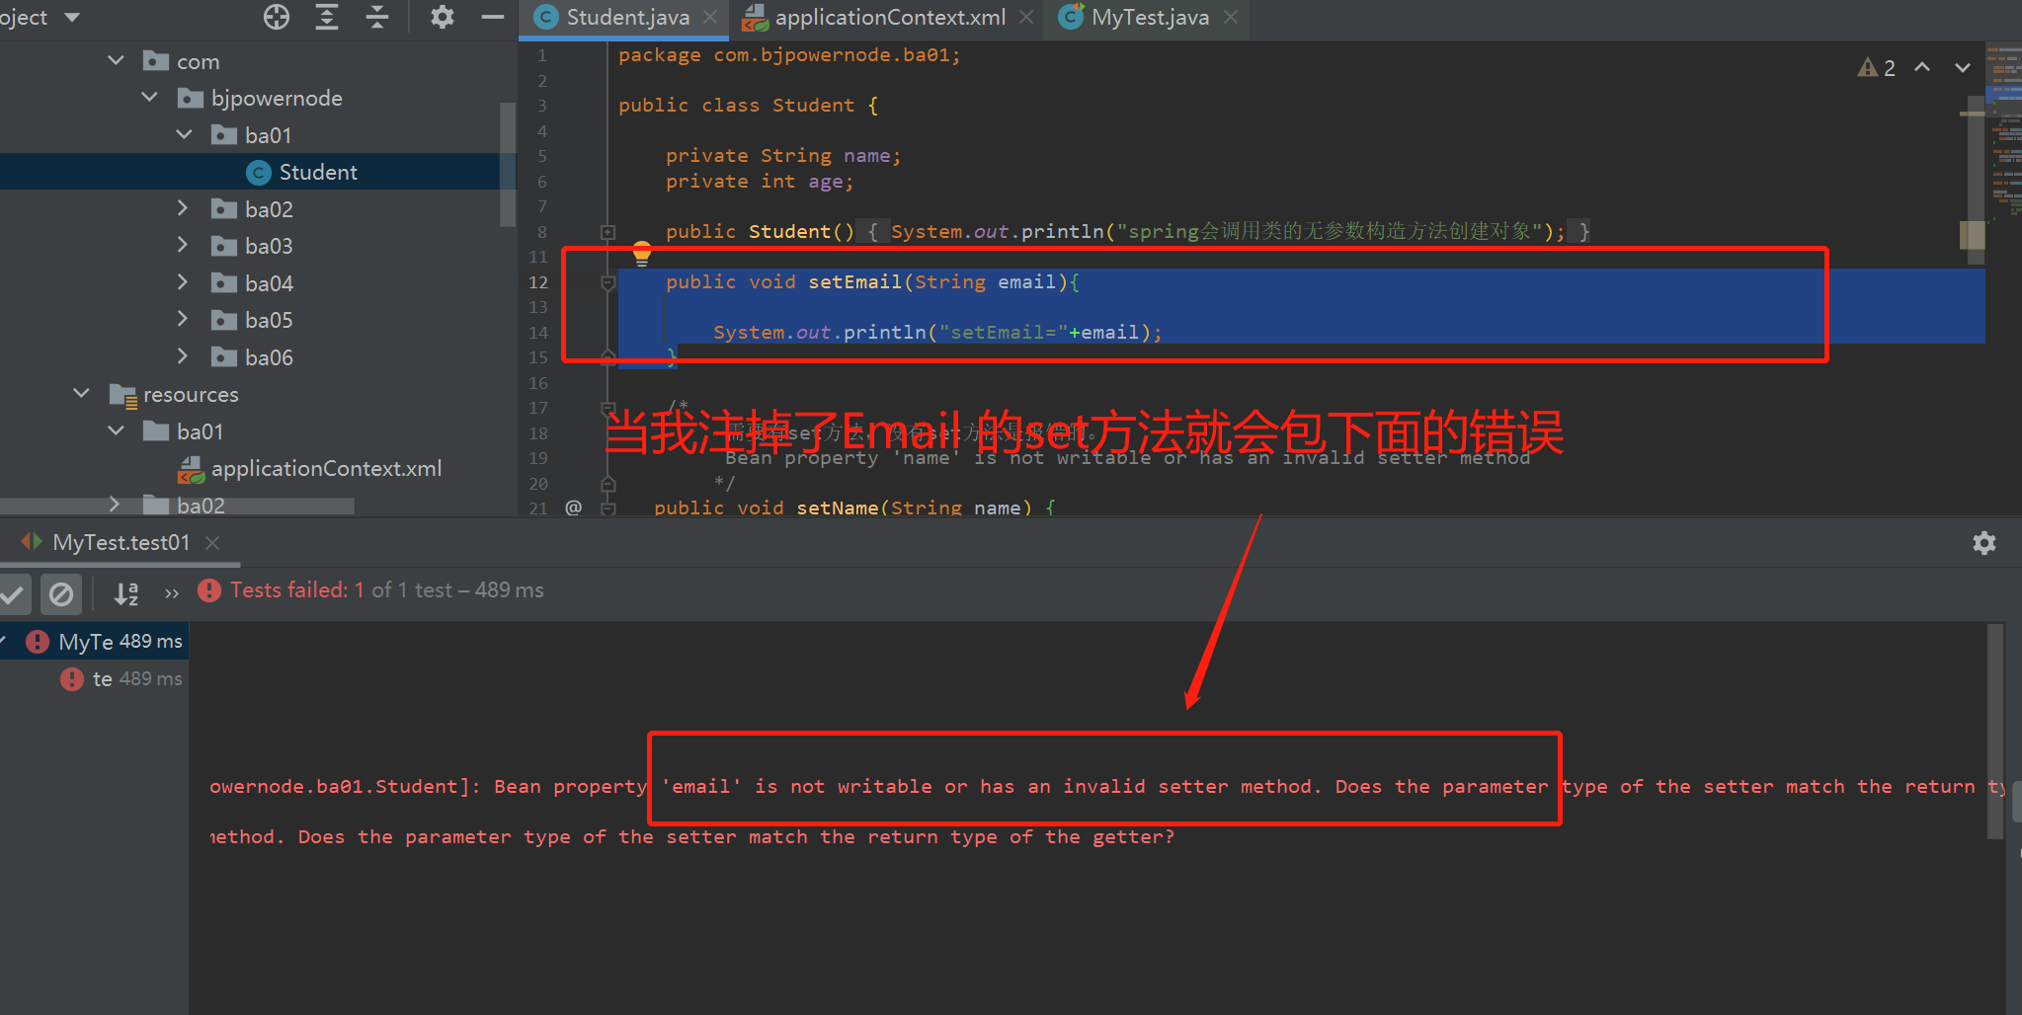
Task: Click 'private String name;' code line
Action: click(x=782, y=156)
